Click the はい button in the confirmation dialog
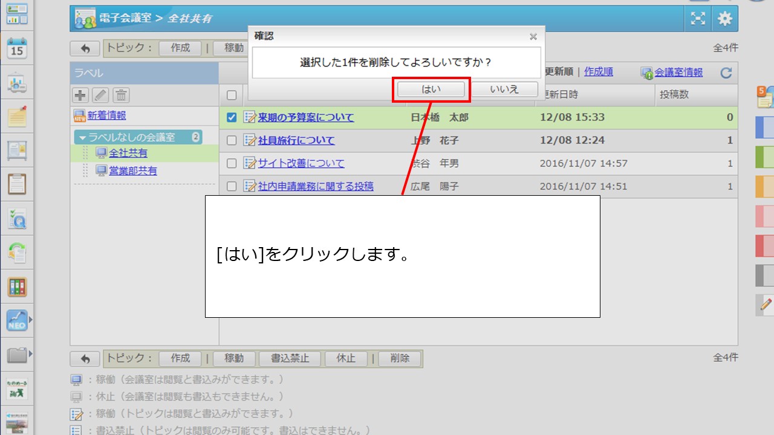The image size is (774, 435). (x=431, y=89)
